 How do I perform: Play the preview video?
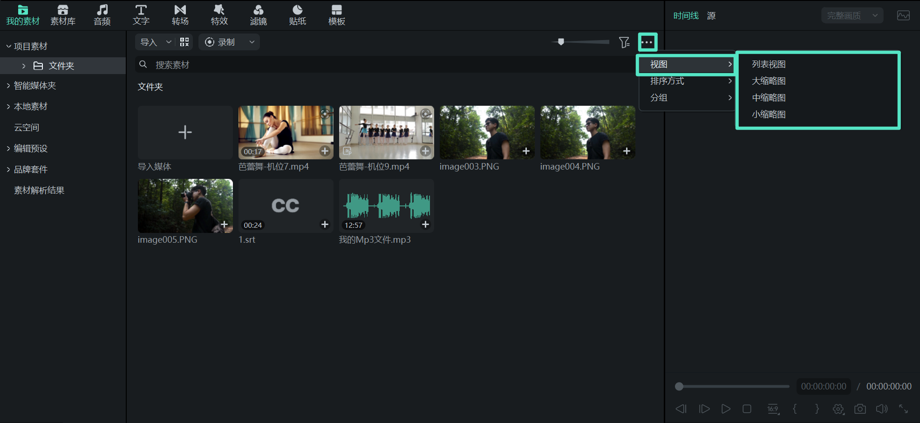click(x=726, y=409)
